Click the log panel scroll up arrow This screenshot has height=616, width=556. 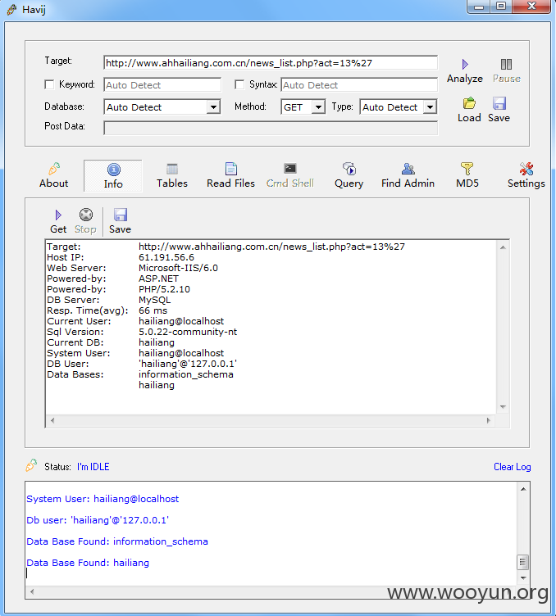pyautogui.click(x=523, y=489)
